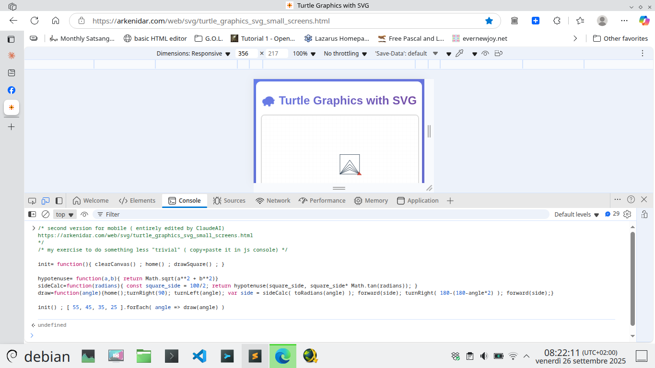Expand the Default levels dropdown
This screenshot has height=368, width=655.
(577, 214)
